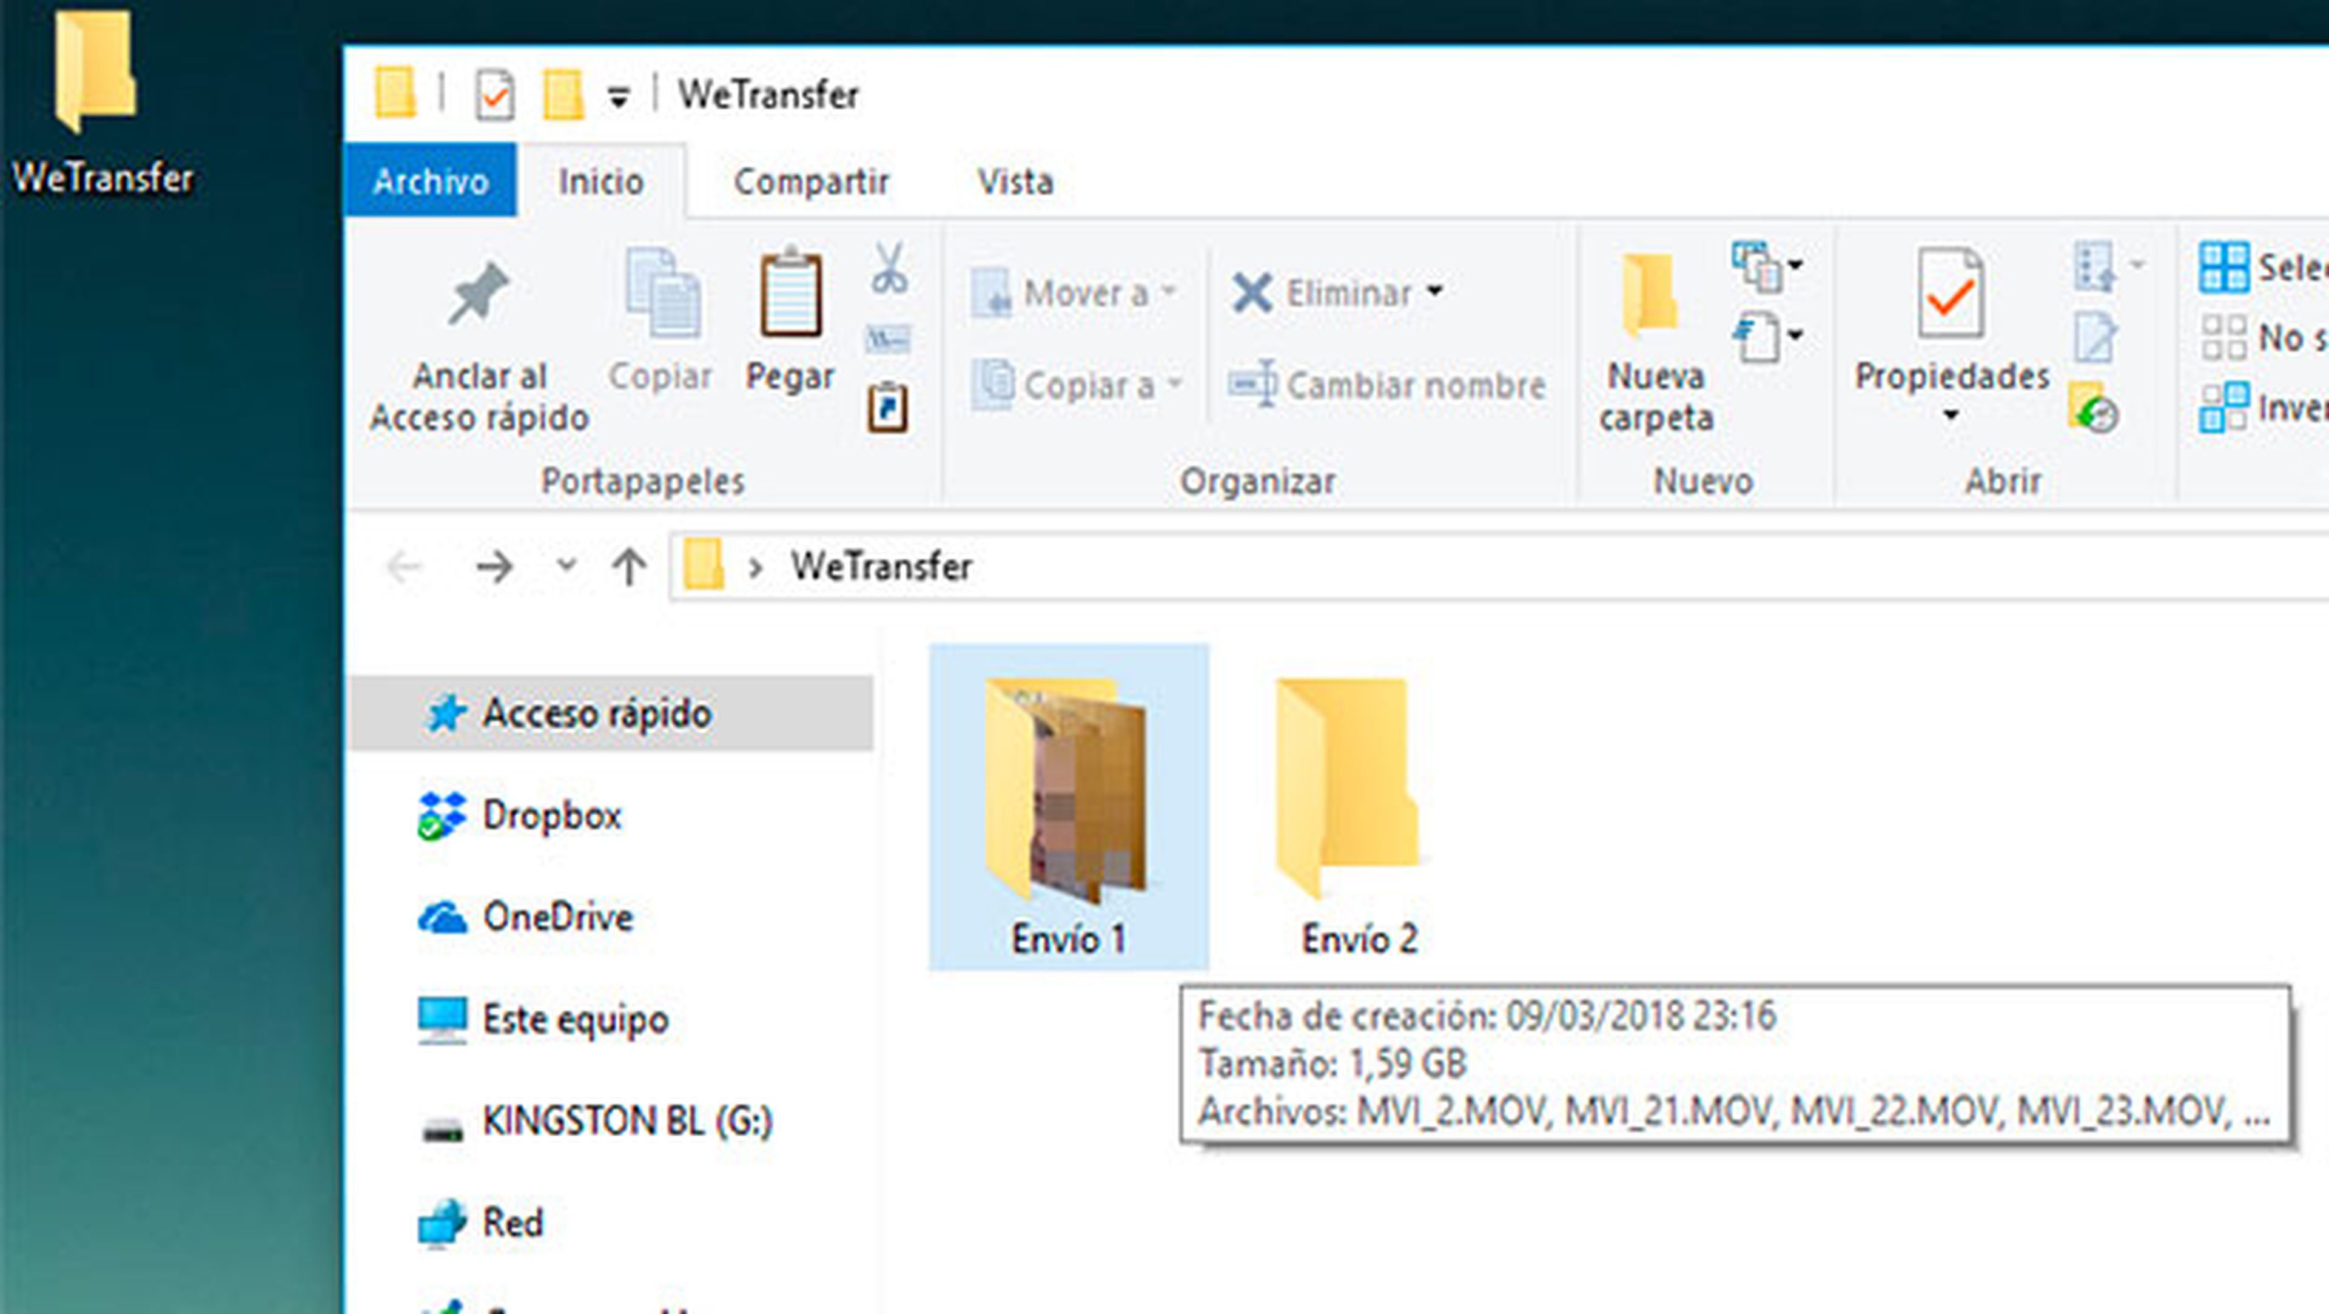This screenshot has width=2329, height=1314.
Task: Click the Pegar clipboard button
Action: [x=789, y=320]
